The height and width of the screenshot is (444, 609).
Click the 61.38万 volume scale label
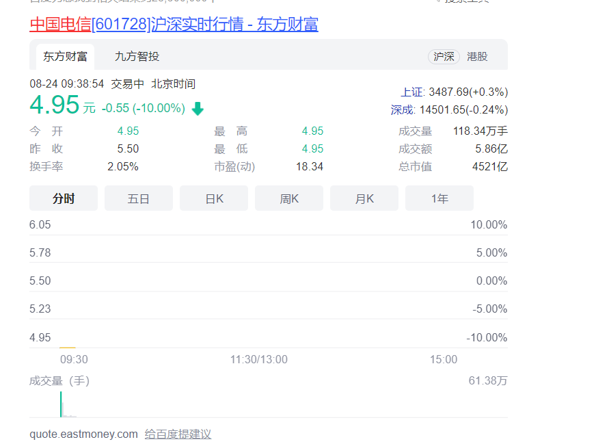[x=488, y=380]
